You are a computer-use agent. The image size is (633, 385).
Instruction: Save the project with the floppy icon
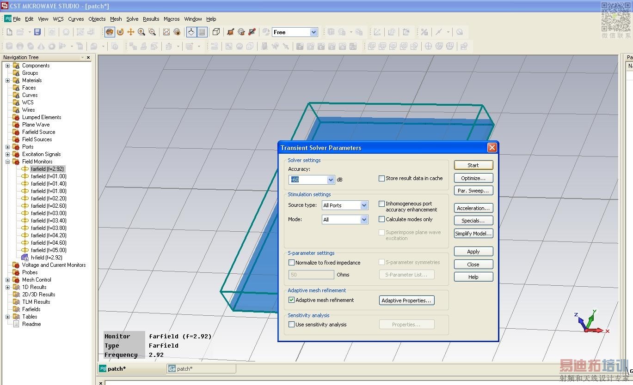pos(37,32)
